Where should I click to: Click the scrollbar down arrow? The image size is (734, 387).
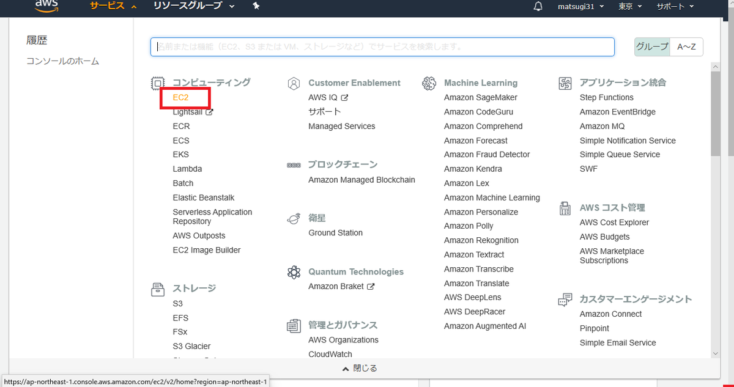(716, 353)
